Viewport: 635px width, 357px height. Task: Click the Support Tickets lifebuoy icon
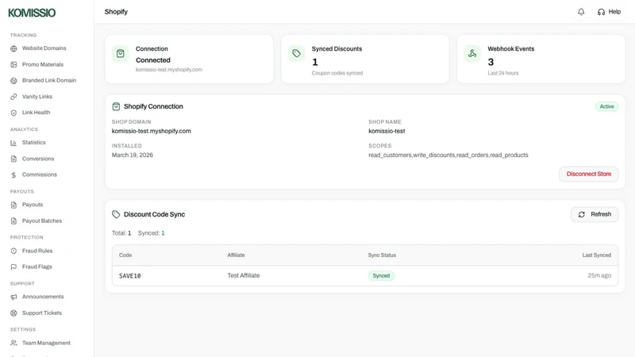13,313
